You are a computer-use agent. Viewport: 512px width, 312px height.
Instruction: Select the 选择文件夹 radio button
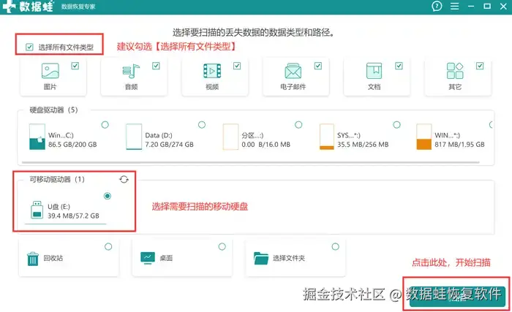pos(335,247)
